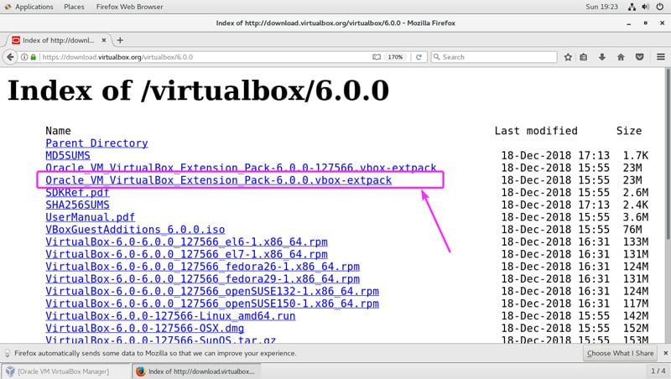The height and width of the screenshot is (379, 671).
Task: Download the openSUSE150-1.x86_64.rpm package
Action: 212,304
